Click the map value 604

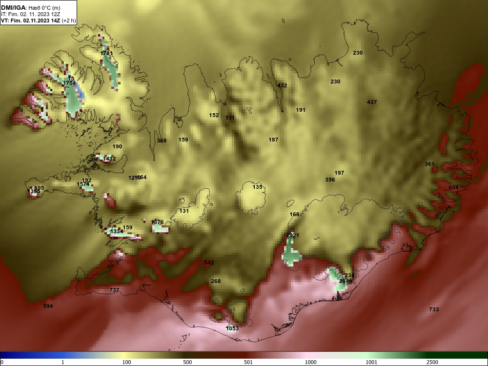coord(453,187)
